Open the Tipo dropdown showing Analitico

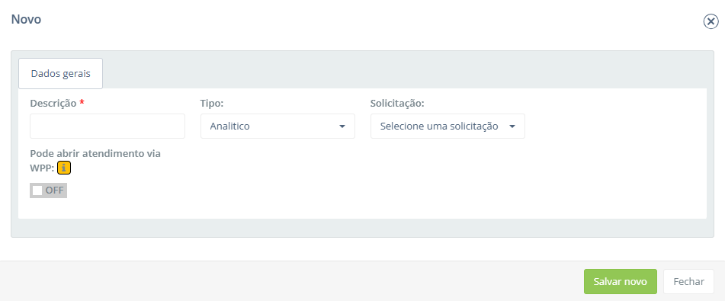pos(277,126)
